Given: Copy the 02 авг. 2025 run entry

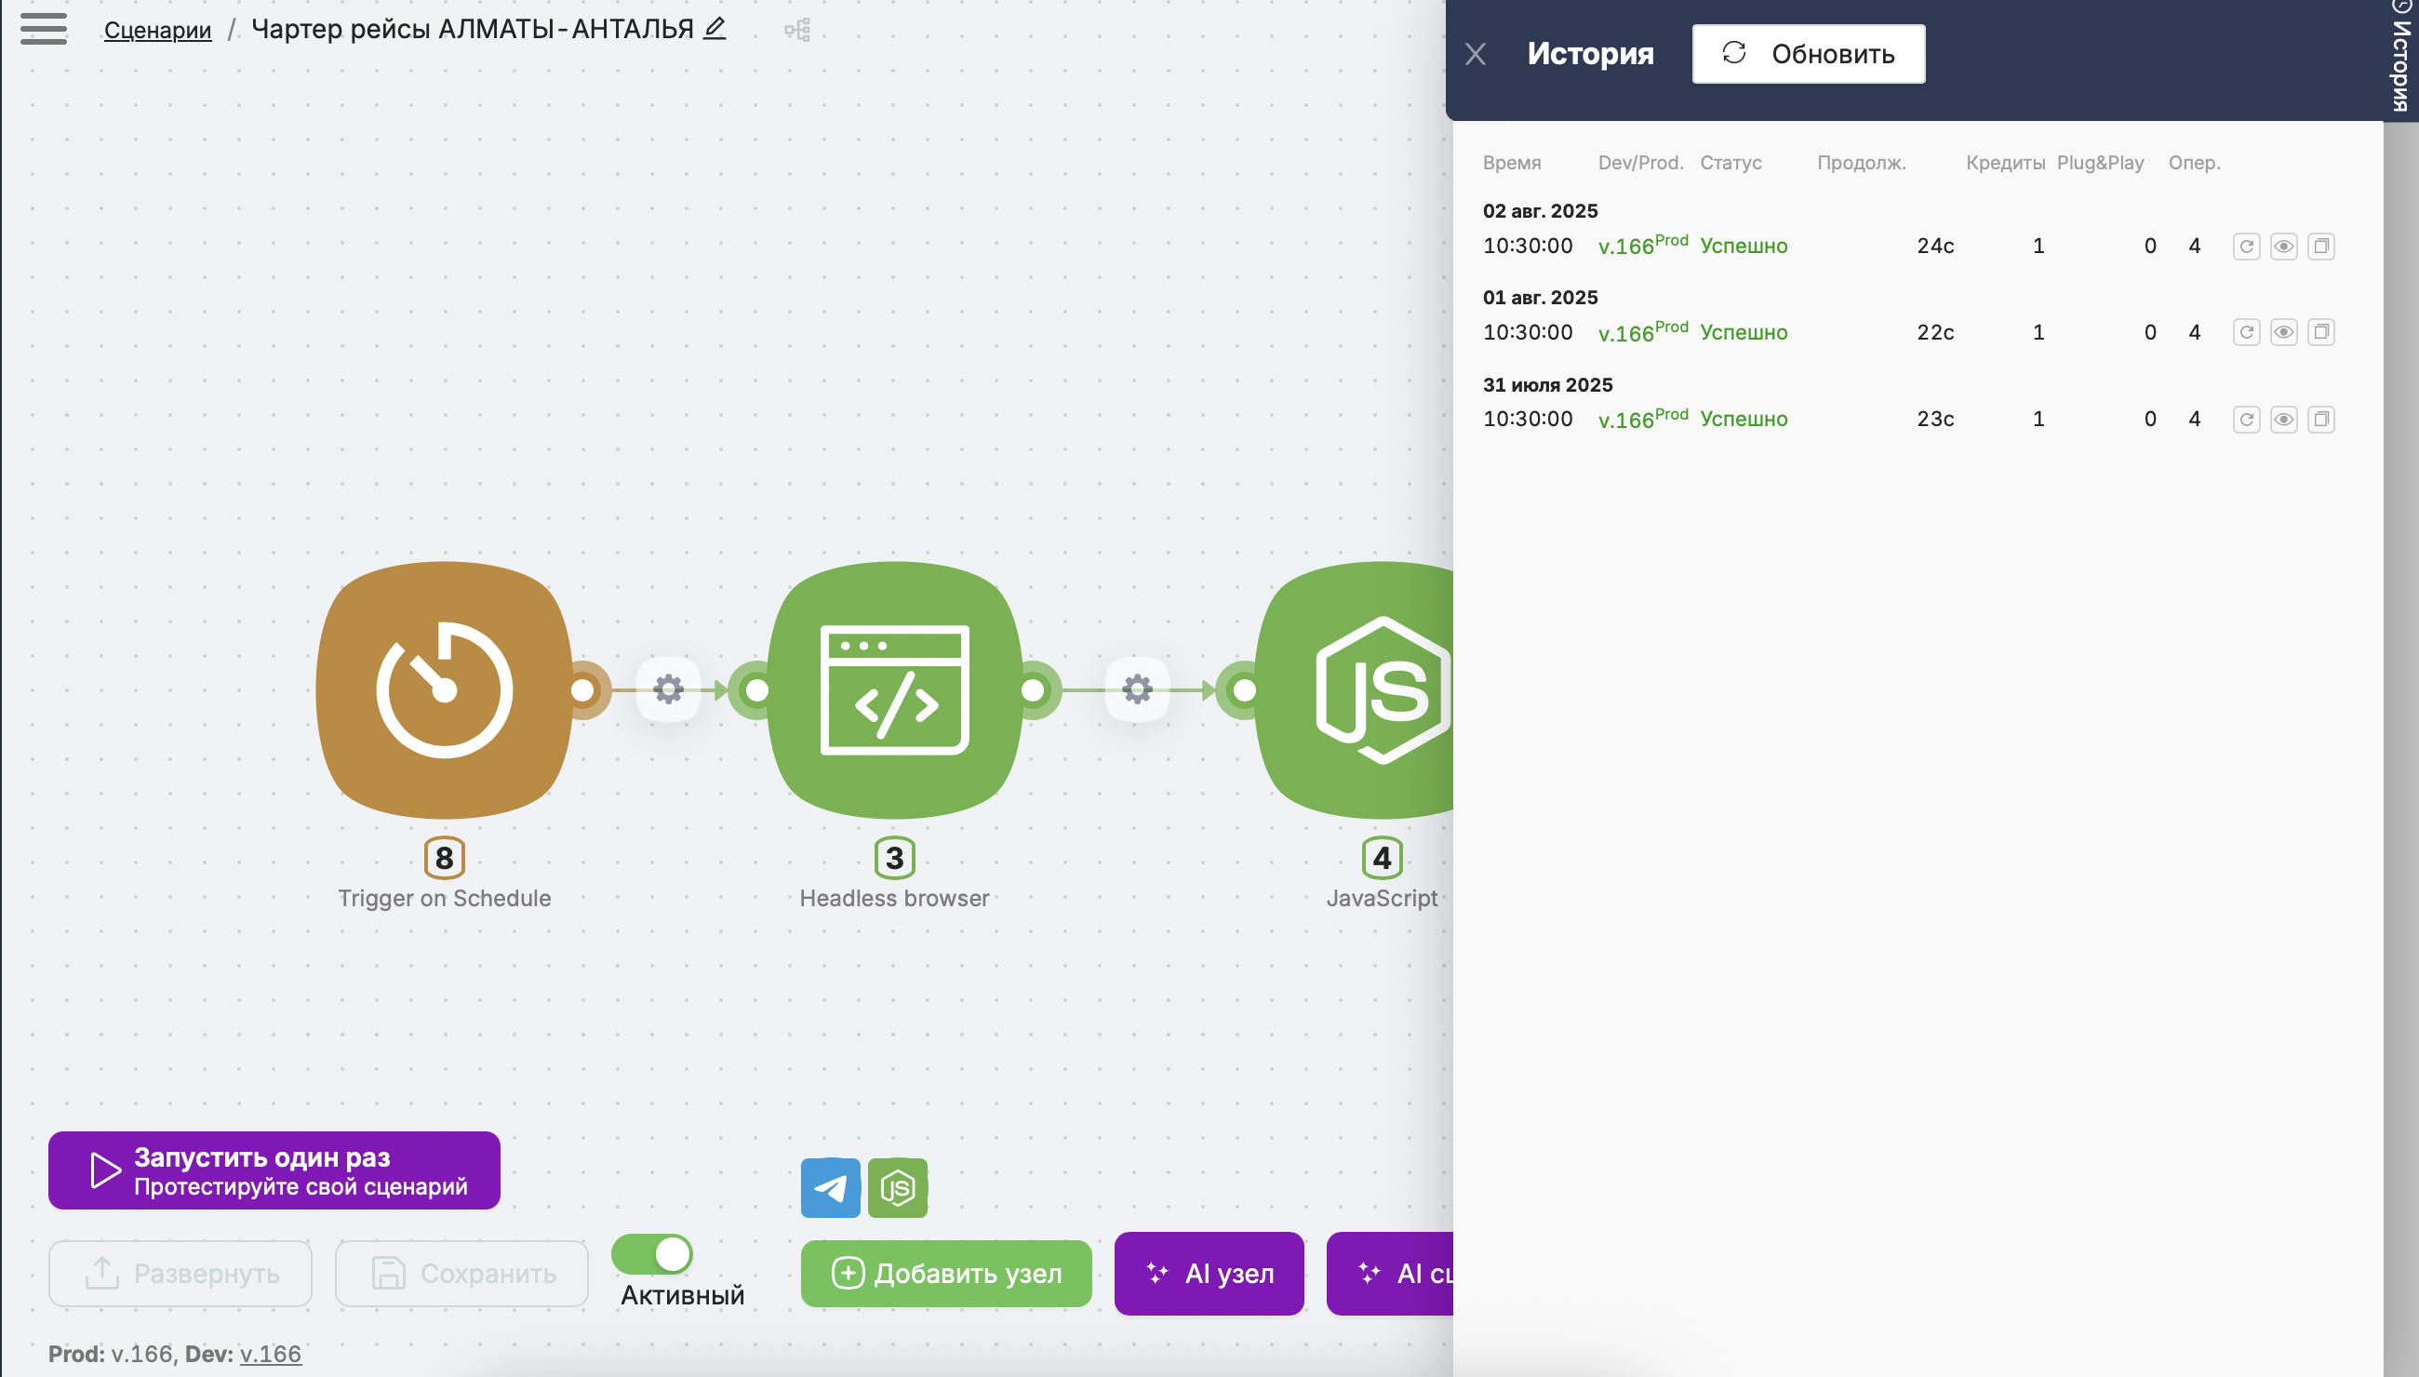Looking at the screenshot, I should (2321, 247).
